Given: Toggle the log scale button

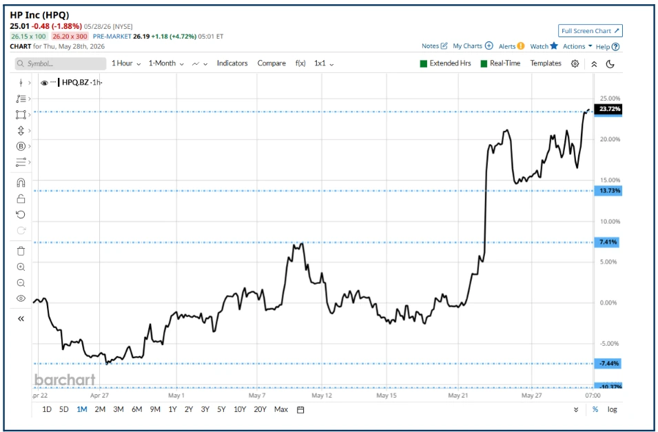Looking at the screenshot, I should point(613,409).
